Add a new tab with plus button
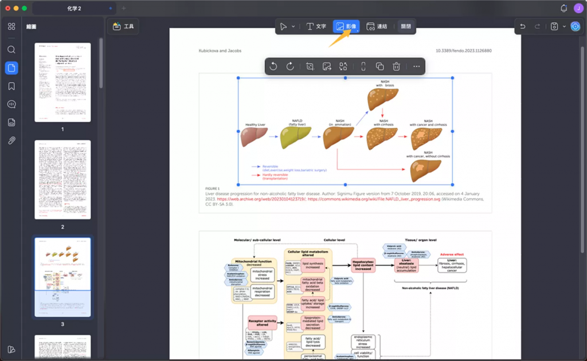 (x=124, y=8)
